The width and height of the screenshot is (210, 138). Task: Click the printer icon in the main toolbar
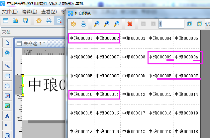pos(49,21)
